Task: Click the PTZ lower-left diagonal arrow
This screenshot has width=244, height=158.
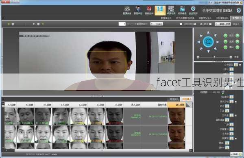Action: click(x=201, y=49)
